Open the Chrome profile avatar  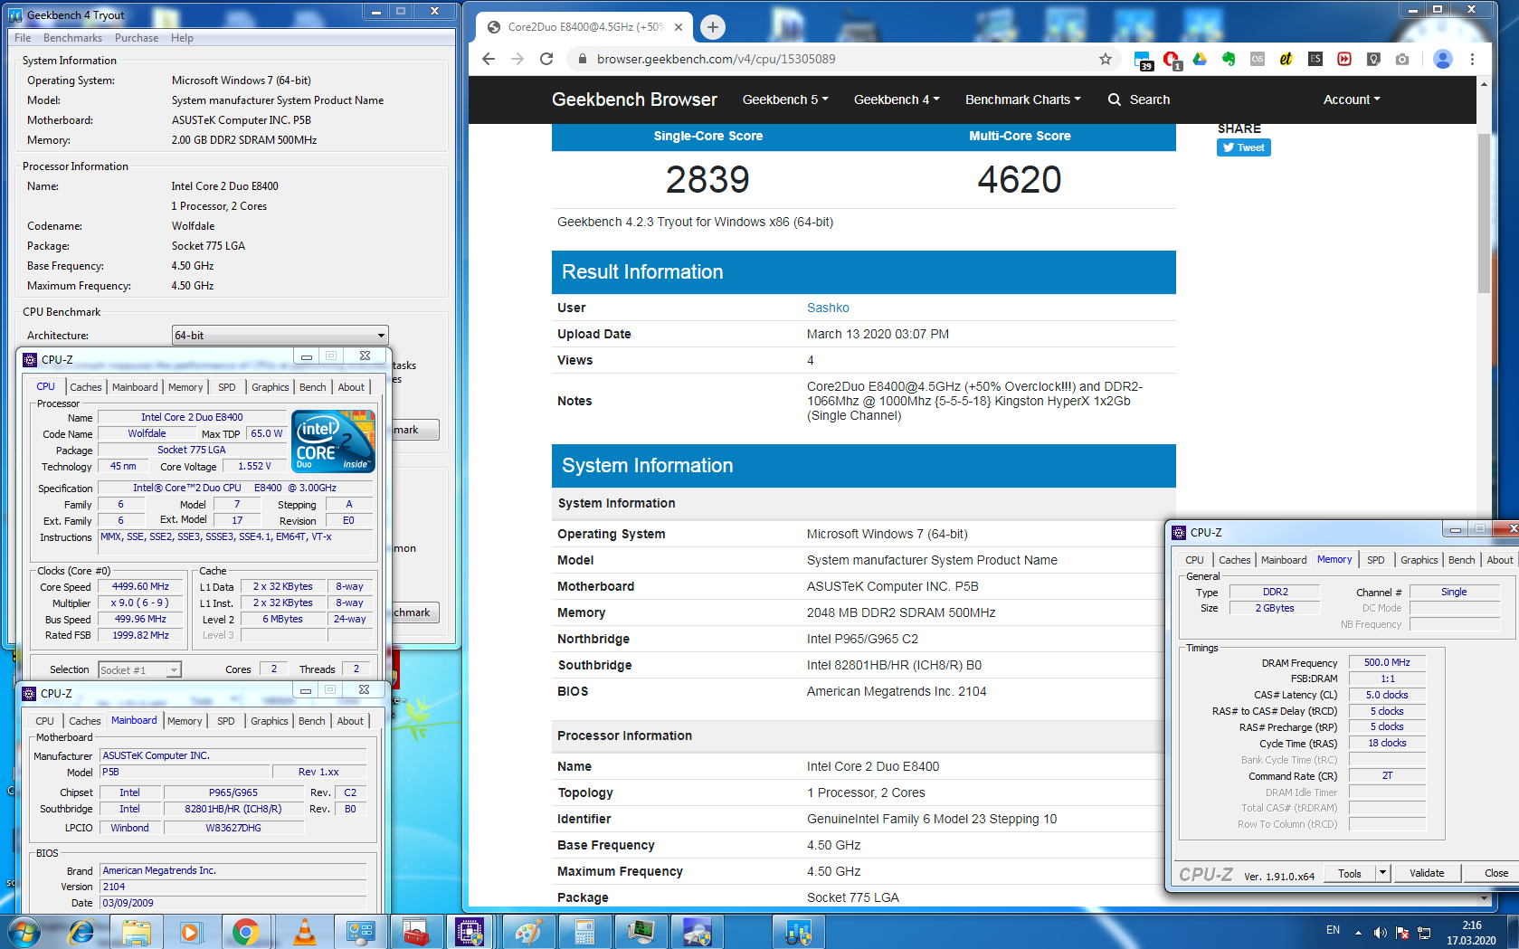pyautogui.click(x=1443, y=59)
